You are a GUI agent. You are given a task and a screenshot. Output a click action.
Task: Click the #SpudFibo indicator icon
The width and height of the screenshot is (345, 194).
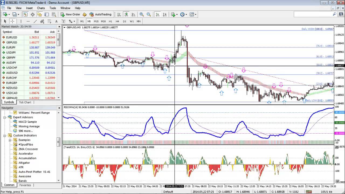coord(15,144)
